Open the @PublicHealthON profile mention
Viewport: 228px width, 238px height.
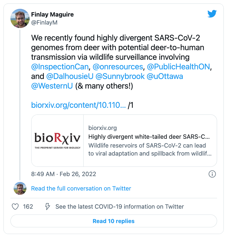click(x=179, y=67)
